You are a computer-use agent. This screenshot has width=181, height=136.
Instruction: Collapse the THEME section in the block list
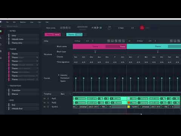point(8,49)
